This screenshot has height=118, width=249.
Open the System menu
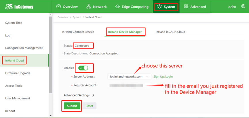(166, 7)
